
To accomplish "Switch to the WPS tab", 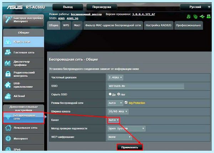I will 66,25.
